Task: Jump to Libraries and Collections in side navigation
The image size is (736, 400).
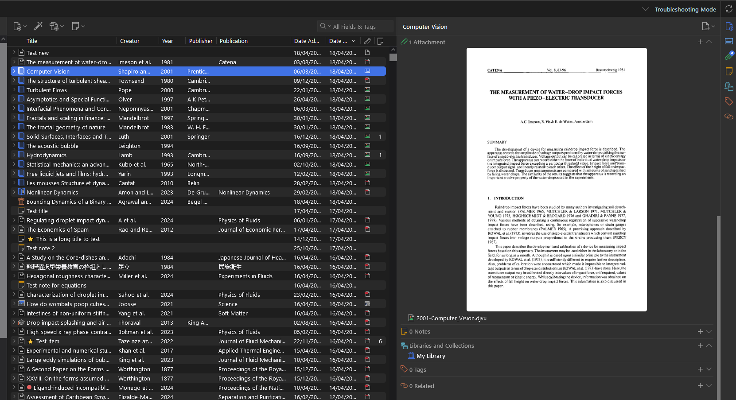Action: pos(729,86)
